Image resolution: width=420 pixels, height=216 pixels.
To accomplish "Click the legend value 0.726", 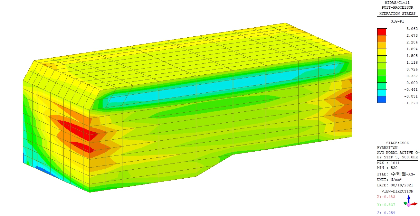I will click(x=412, y=69).
